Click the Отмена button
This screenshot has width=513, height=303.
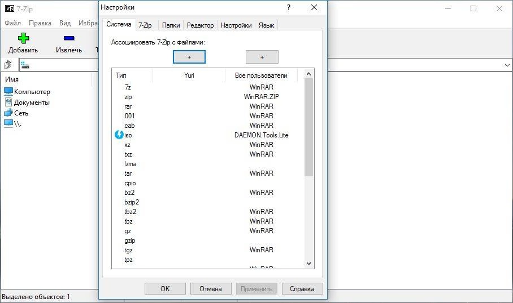(211, 289)
